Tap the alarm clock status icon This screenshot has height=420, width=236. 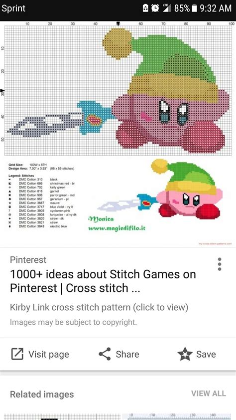155,8
